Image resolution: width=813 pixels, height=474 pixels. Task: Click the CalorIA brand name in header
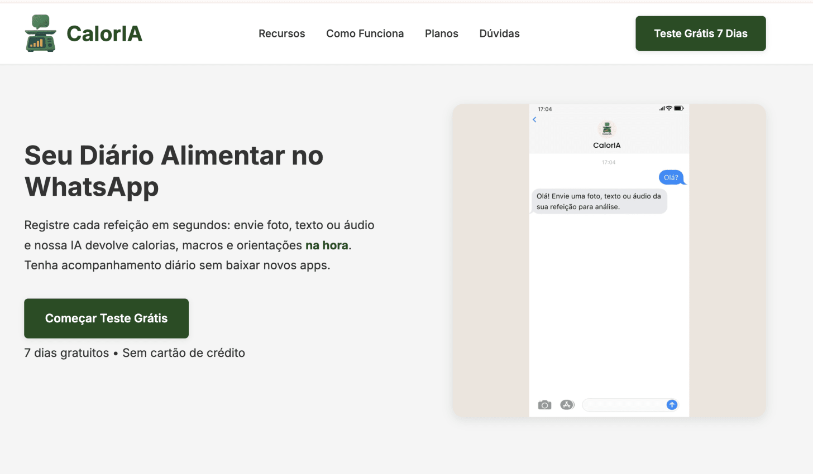pos(104,34)
